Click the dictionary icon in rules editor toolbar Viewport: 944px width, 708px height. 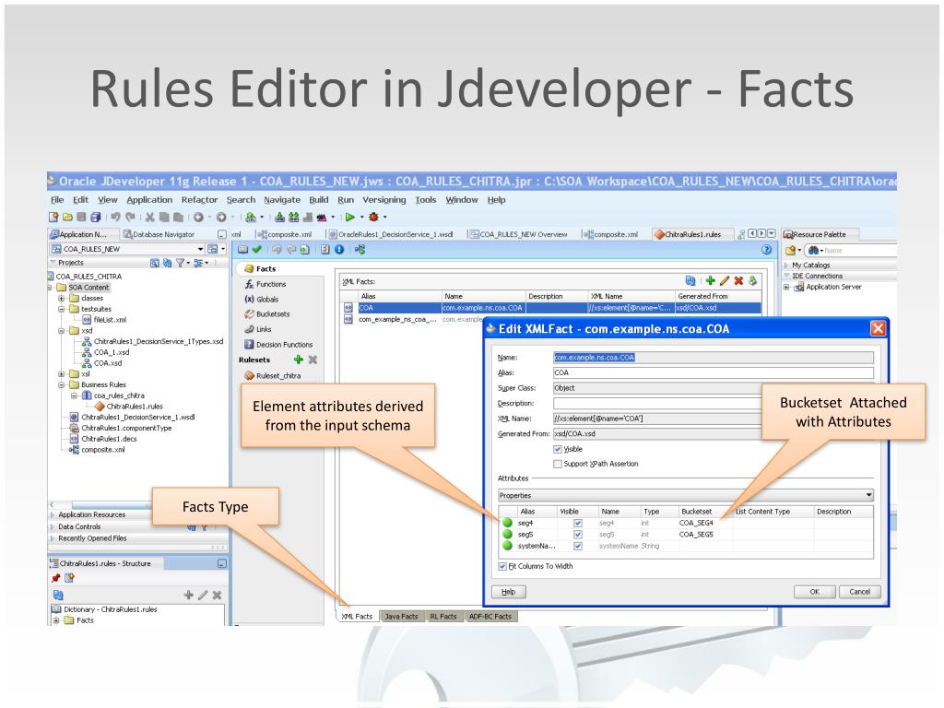pos(242,249)
